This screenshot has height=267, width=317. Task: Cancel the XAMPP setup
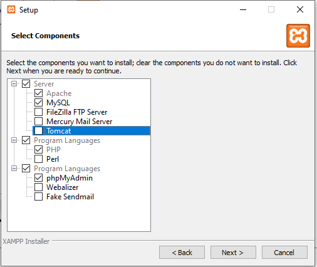click(x=284, y=253)
